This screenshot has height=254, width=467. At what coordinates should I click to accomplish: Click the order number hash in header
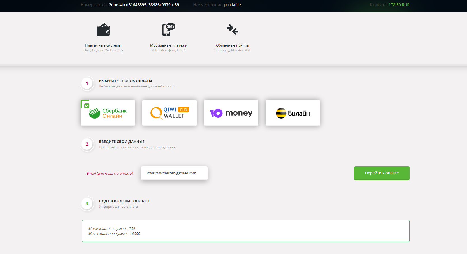[144, 5]
